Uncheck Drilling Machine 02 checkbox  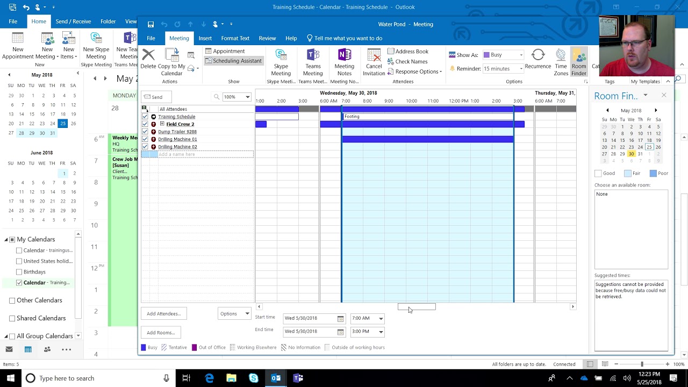point(145,147)
